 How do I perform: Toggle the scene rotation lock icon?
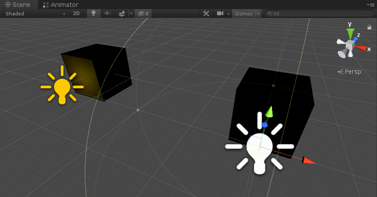click(369, 27)
